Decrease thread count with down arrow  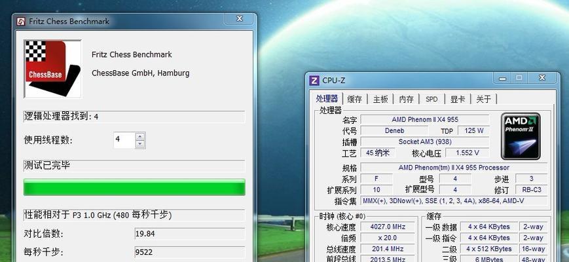point(140,144)
